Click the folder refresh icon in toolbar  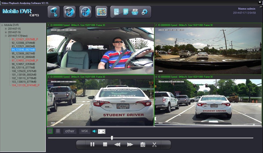click(135, 12)
